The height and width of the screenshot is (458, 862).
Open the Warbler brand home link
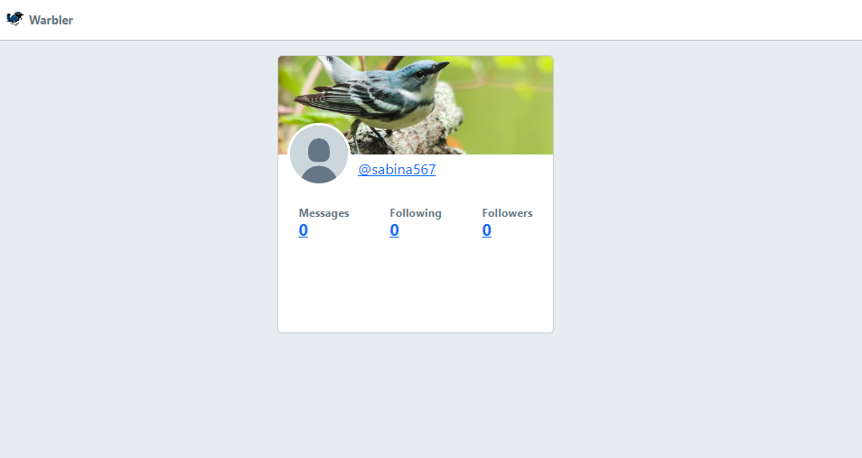click(40, 20)
